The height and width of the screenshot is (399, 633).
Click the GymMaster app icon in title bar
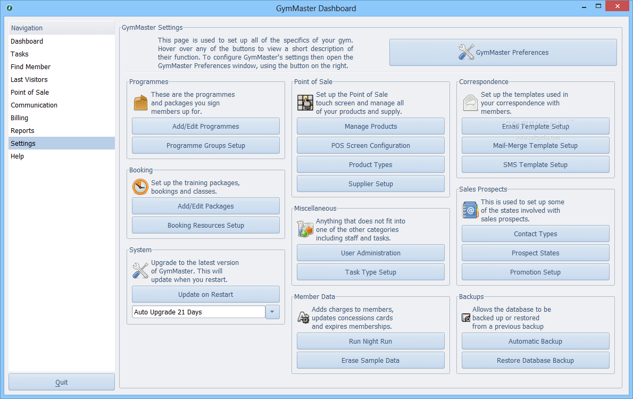pyautogui.click(x=9, y=7)
